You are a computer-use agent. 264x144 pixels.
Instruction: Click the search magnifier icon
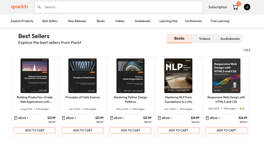[39, 7]
